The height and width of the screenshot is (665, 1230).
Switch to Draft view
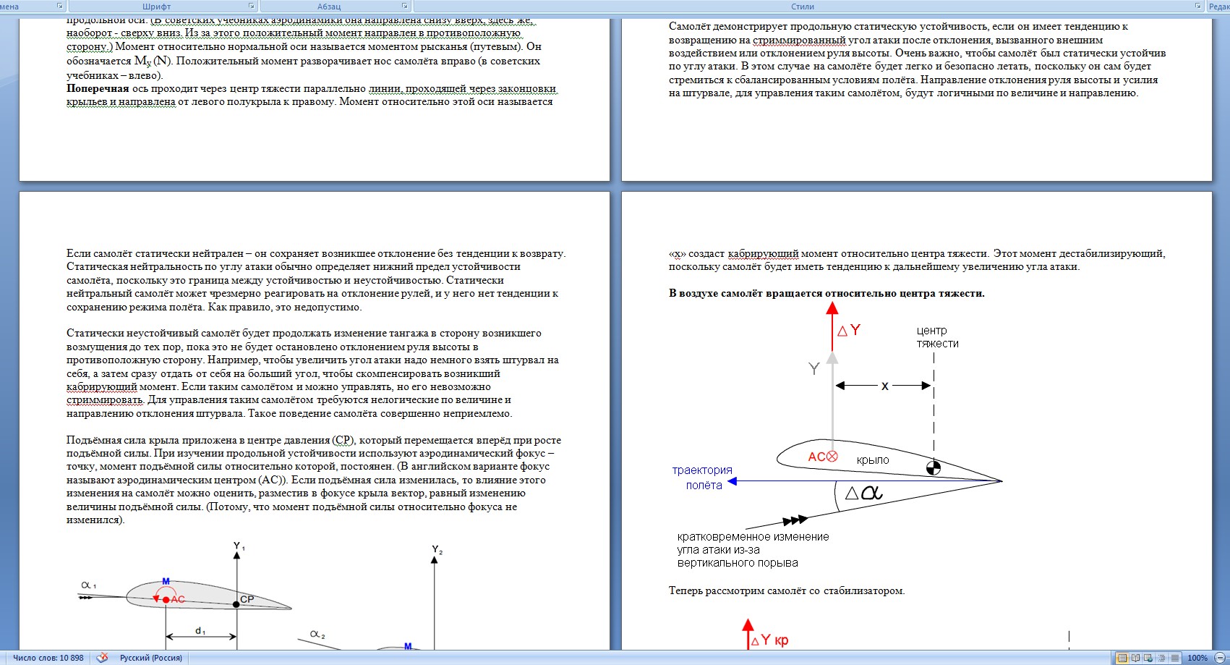point(1174,658)
